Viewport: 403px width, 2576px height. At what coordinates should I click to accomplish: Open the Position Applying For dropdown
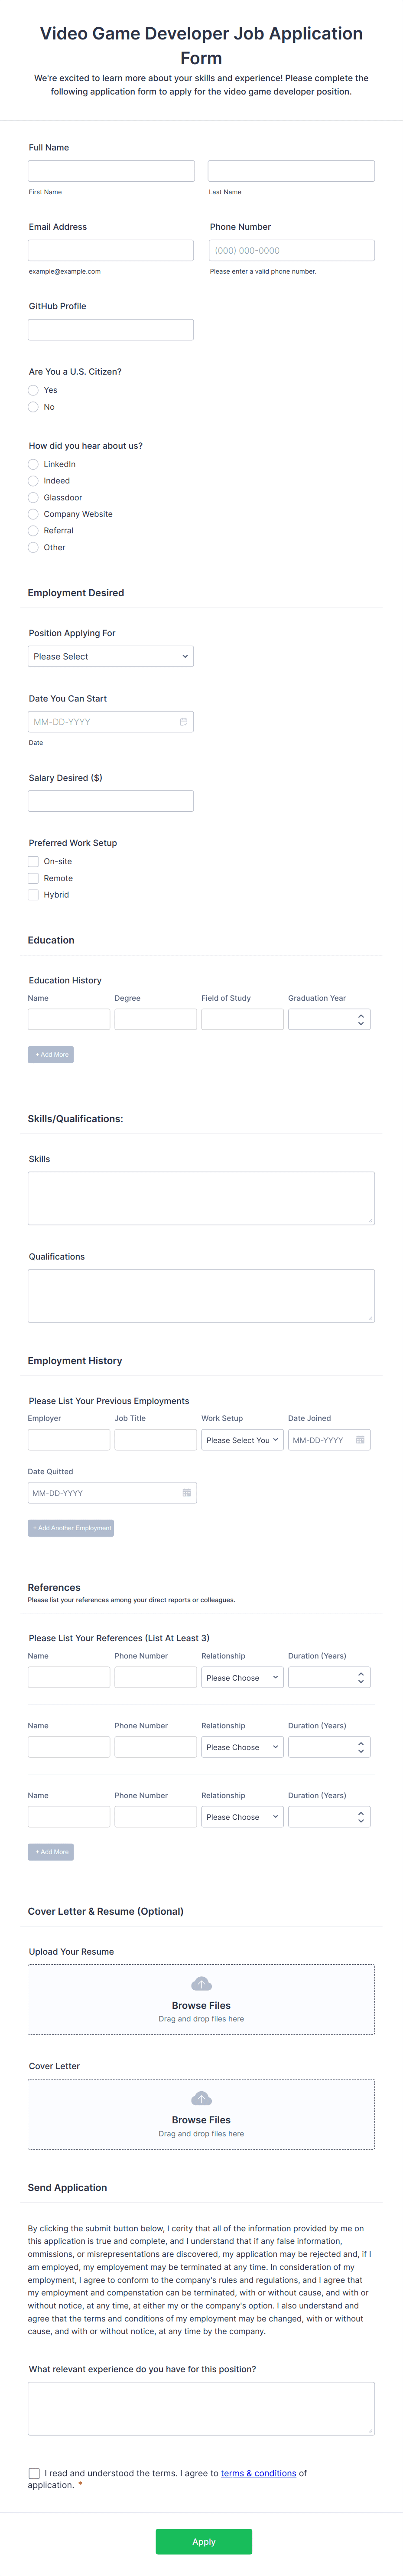110,656
